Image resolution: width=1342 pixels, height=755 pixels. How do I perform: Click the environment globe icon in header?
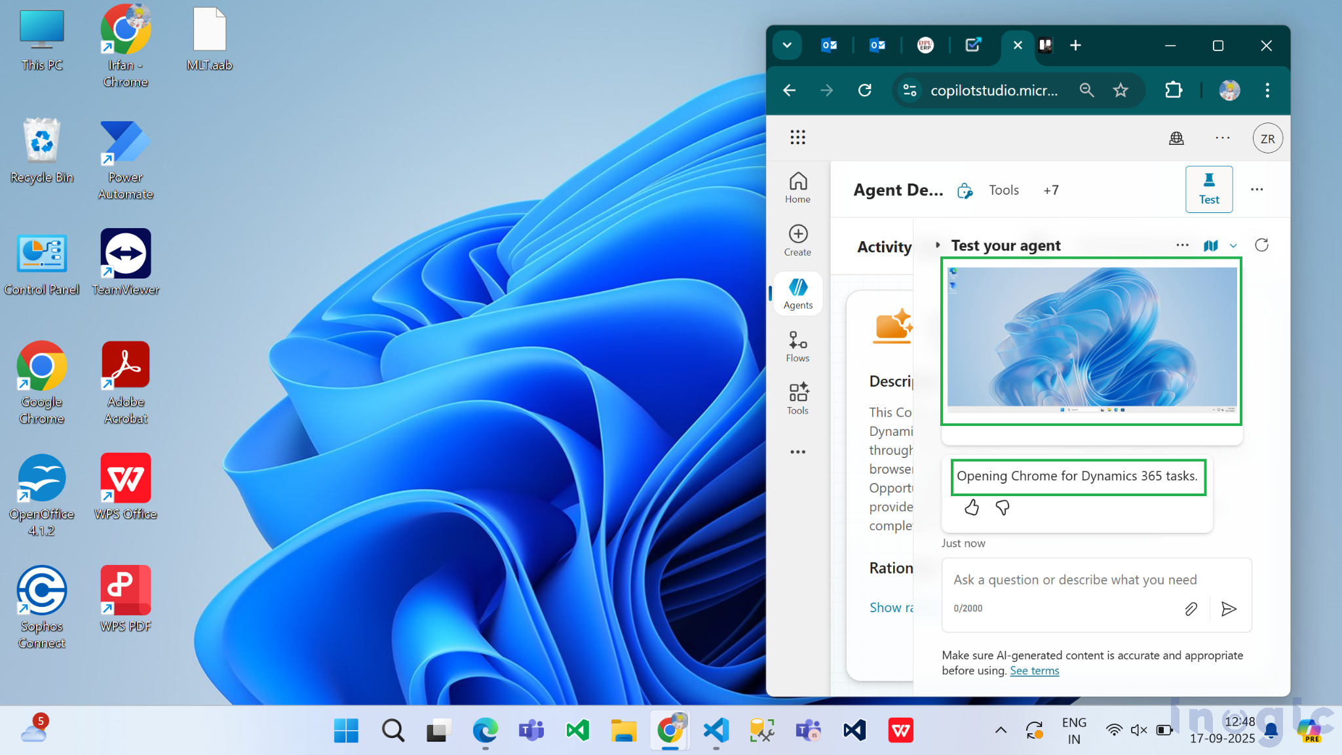tap(1176, 138)
